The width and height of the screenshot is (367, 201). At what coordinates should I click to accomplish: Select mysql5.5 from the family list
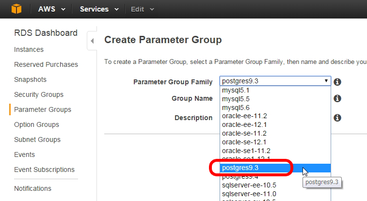[x=275, y=99]
